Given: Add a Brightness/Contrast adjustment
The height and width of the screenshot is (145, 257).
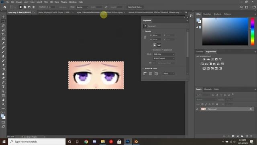Looking at the screenshot, I should (204, 59).
